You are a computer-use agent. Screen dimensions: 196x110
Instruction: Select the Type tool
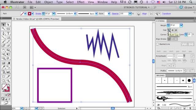click(x=8, y=33)
